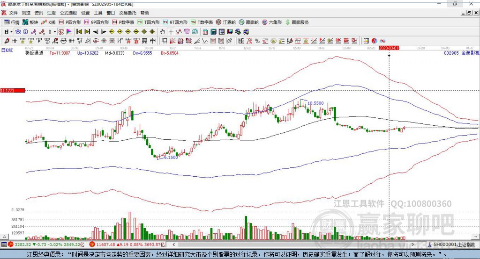Click the 行情 toolbar button
Screen dimensions: 480x259
[x=11, y=22]
